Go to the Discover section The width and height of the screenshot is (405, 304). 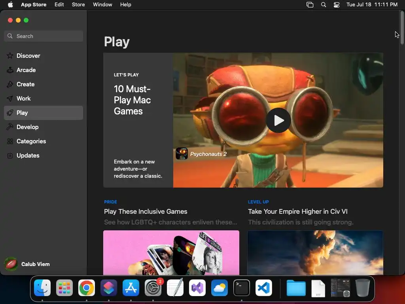44,55
